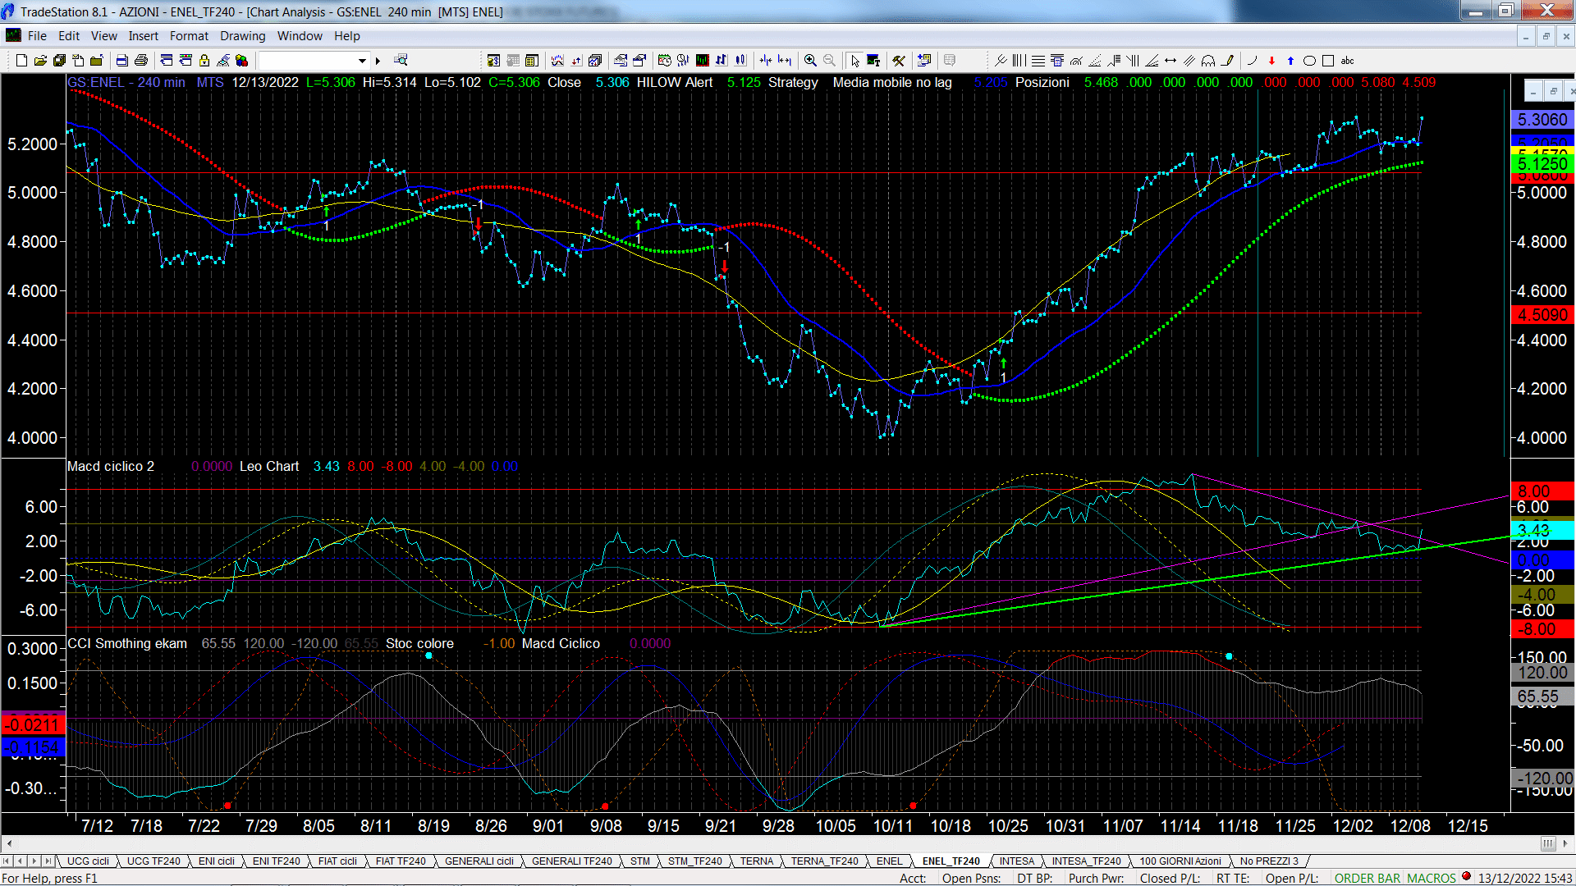This screenshot has width=1576, height=886.
Task: Open the View menu
Action: coord(104,36)
